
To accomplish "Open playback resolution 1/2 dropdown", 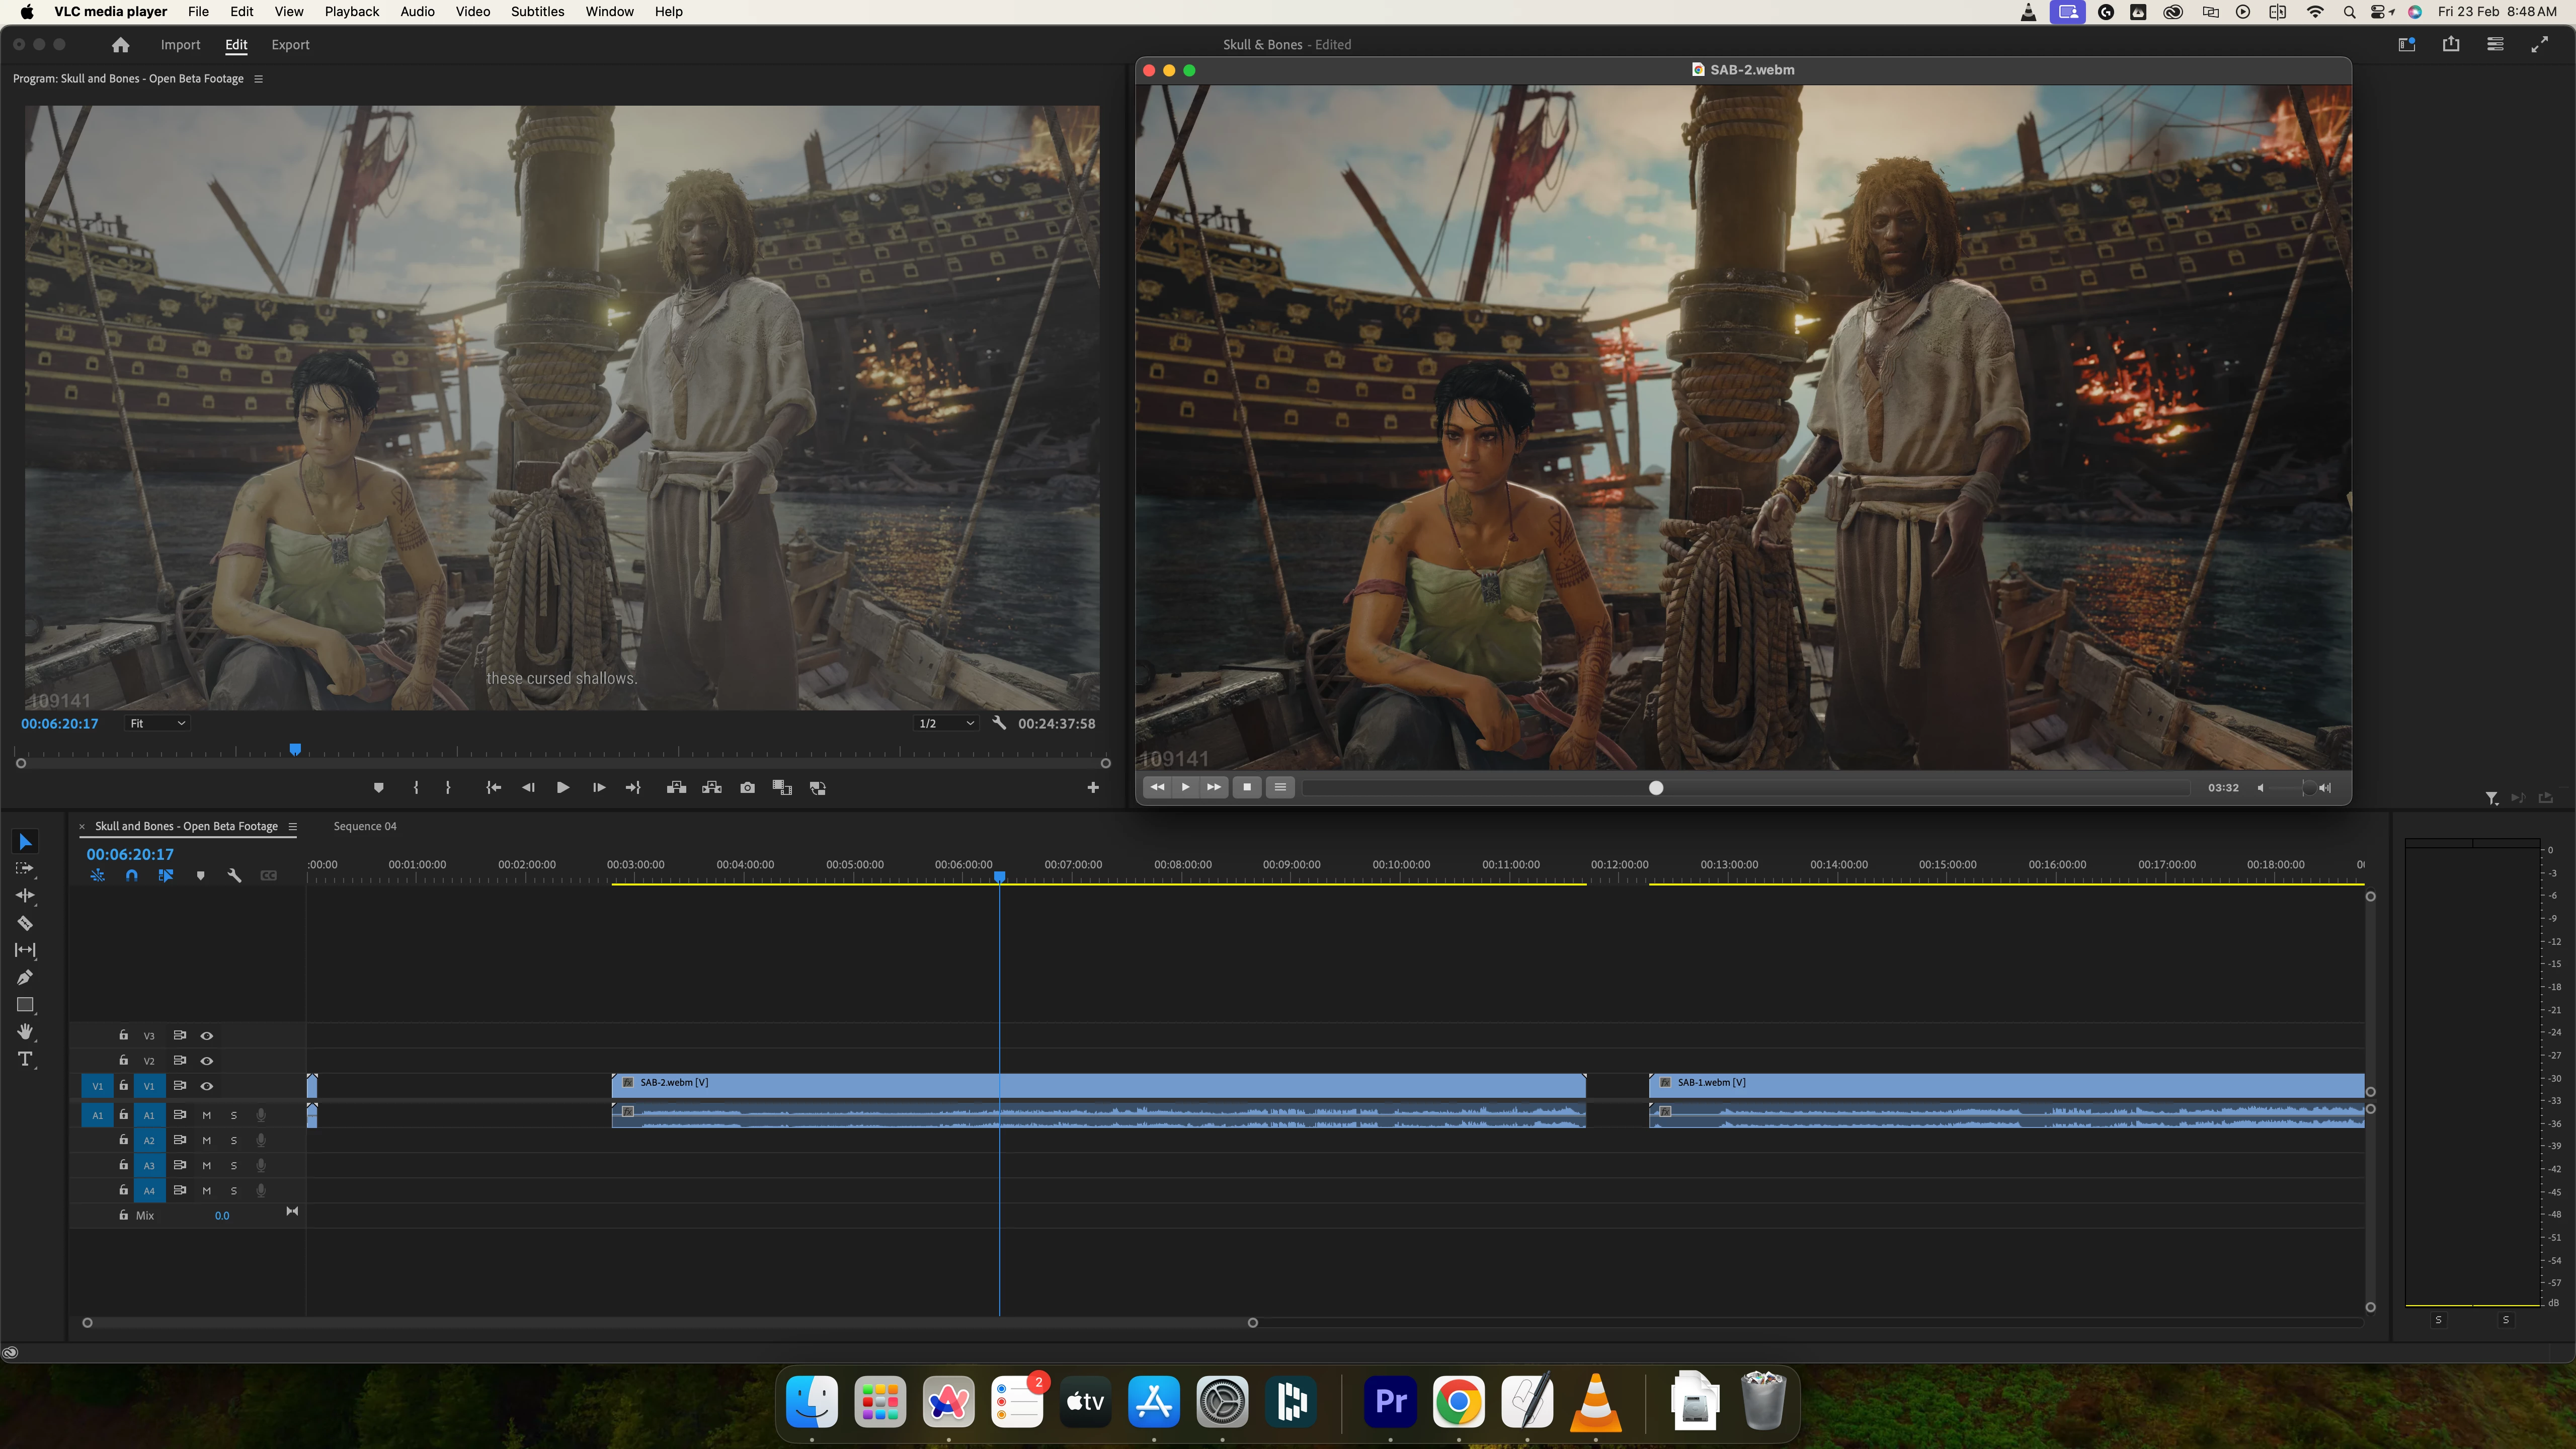I will tap(946, 723).
